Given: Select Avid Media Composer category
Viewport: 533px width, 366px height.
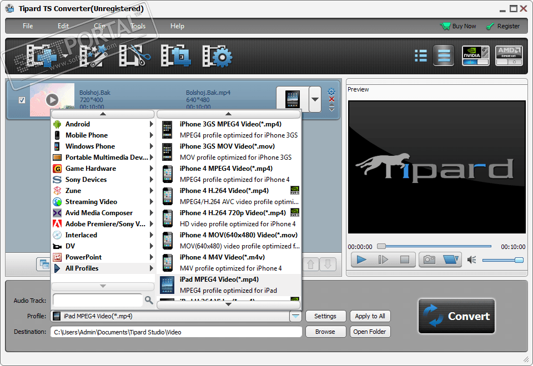Looking at the screenshot, I should [103, 213].
